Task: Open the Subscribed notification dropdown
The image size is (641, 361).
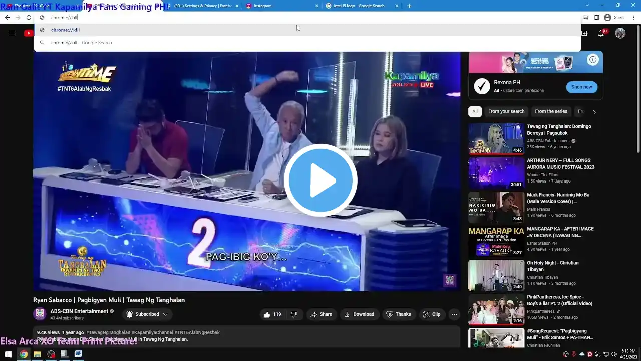Action: (147, 314)
